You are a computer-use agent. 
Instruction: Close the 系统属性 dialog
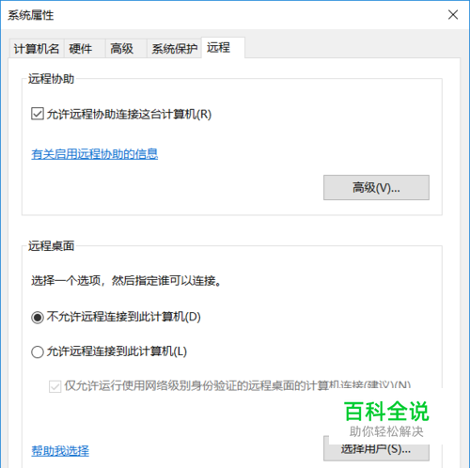pyautogui.click(x=453, y=14)
